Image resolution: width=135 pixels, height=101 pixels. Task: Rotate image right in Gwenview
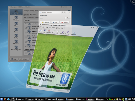pos(67,33)
